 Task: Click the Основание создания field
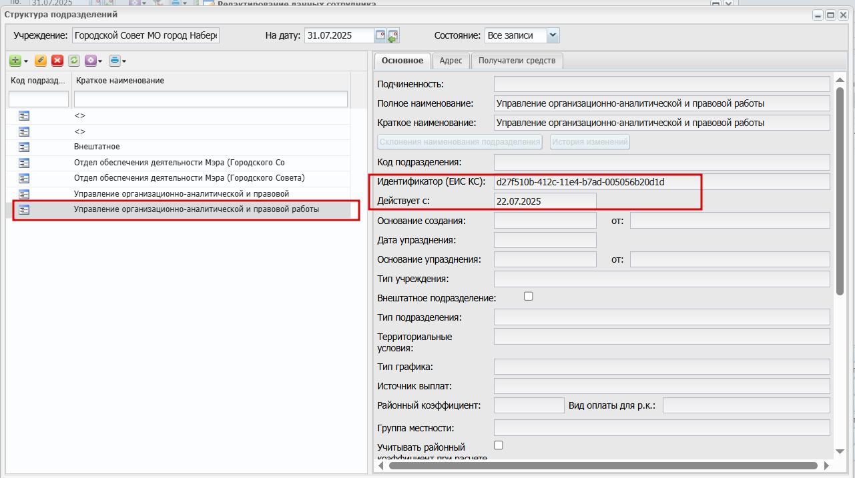[x=545, y=221]
